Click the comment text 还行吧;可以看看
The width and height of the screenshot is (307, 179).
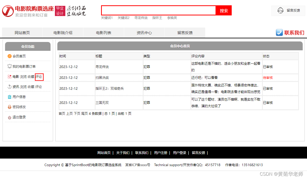204,78
